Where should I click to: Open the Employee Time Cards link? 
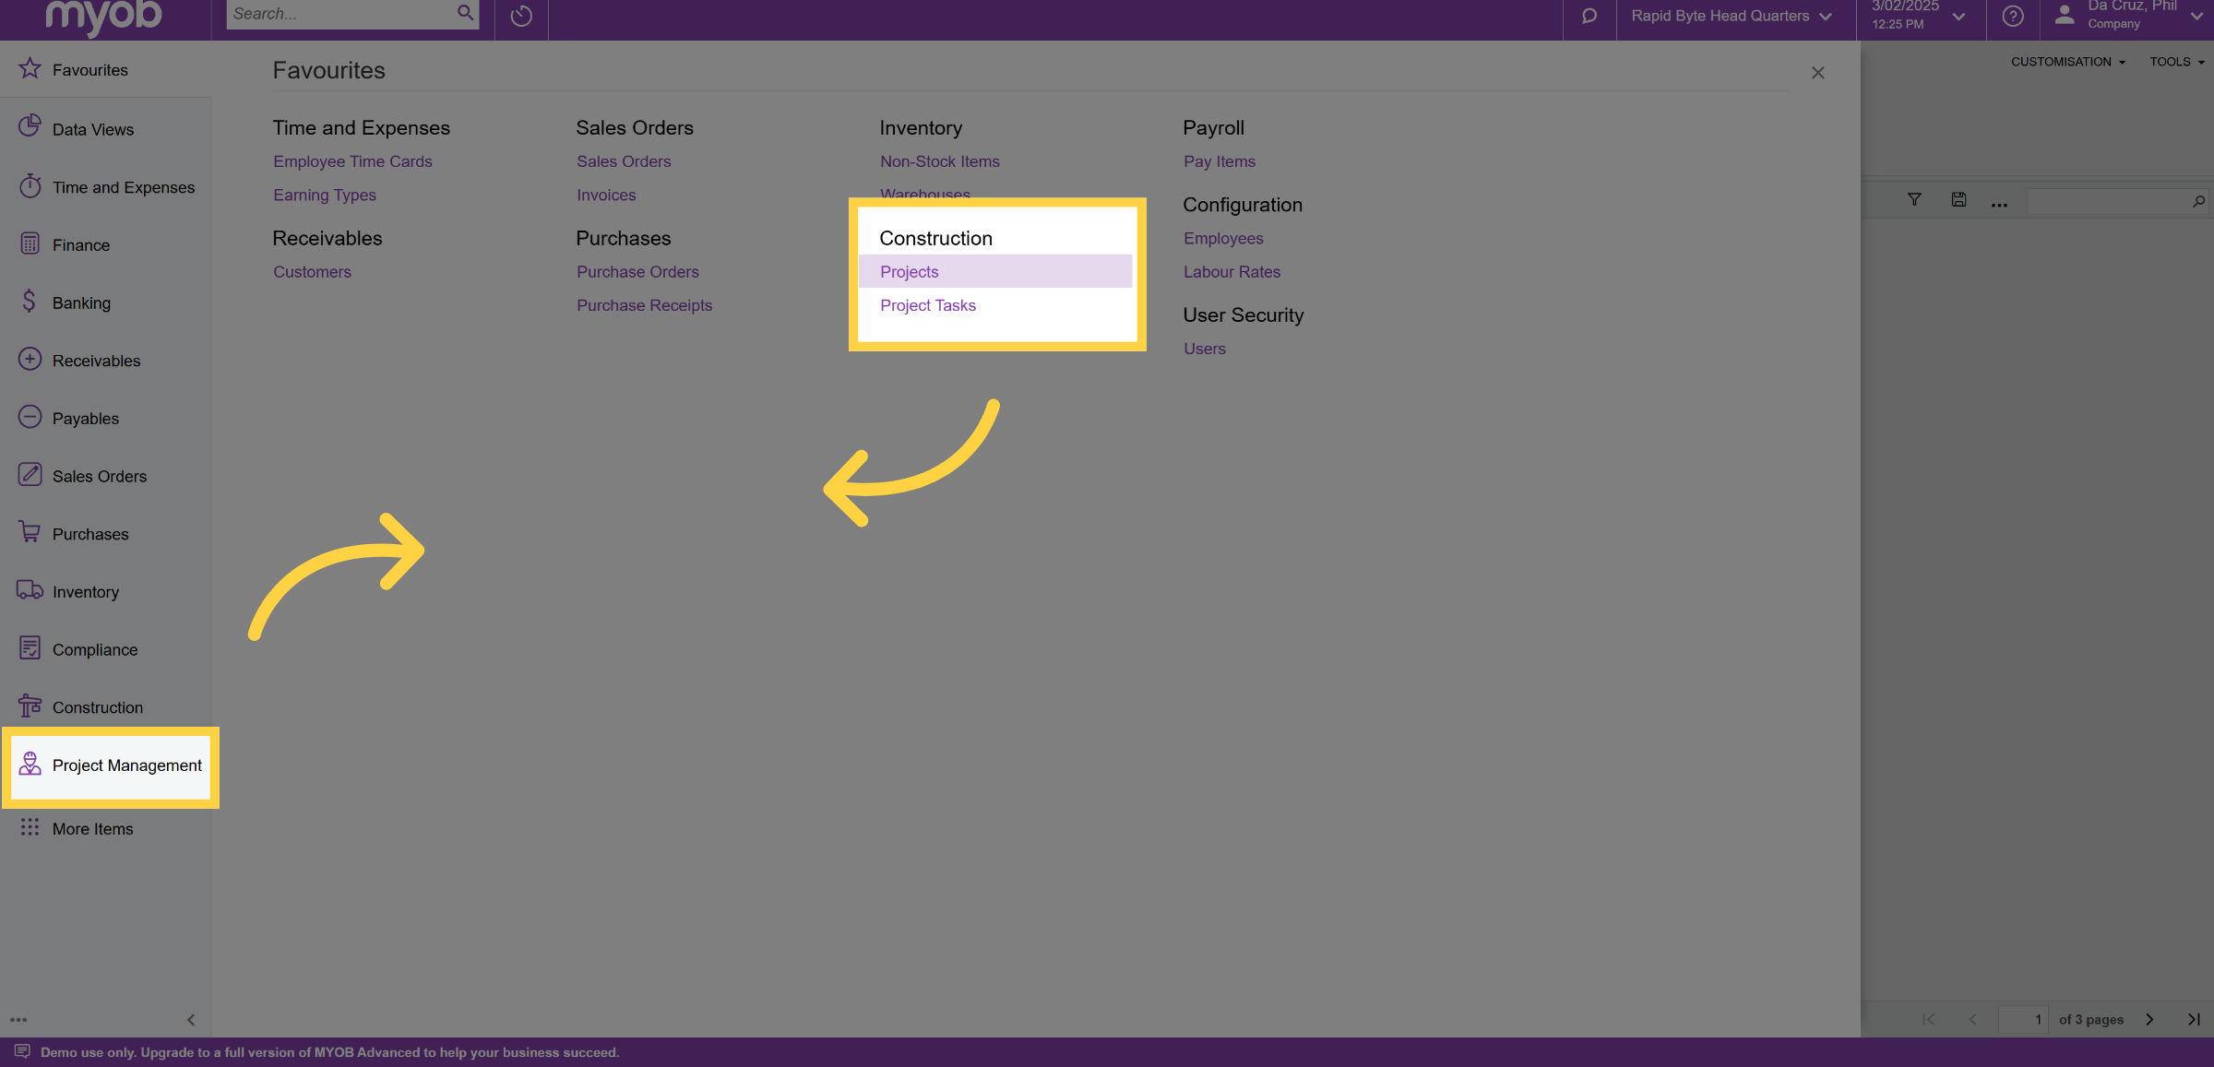(x=352, y=161)
